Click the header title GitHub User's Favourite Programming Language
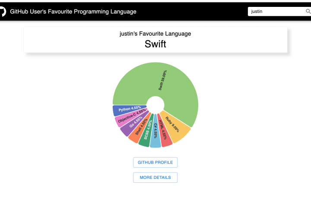The width and height of the screenshot is (311, 206). click(73, 12)
